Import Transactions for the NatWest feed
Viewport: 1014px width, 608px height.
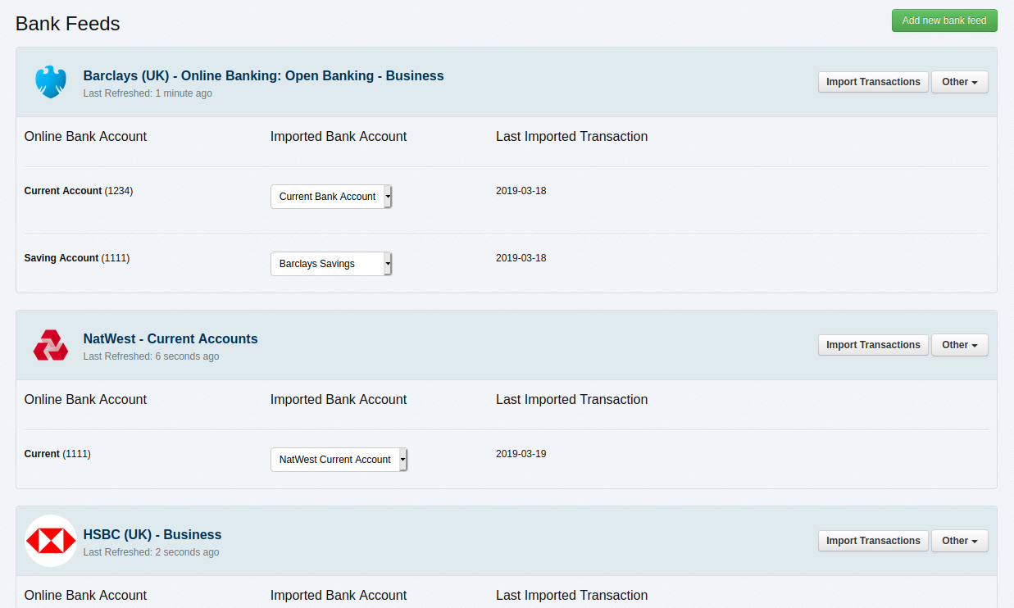pos(873,345)
